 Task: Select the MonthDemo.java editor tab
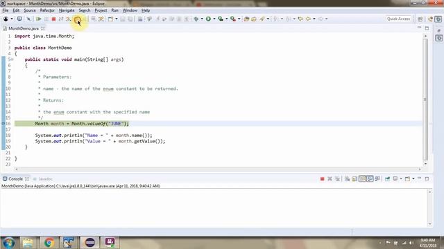[x=23, y=28]
